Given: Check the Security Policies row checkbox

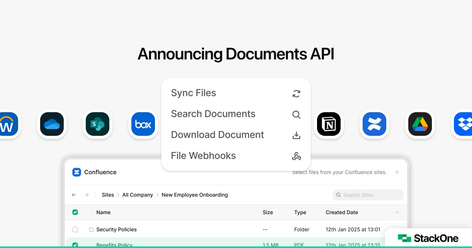Looking at the screenshot, I should 75,229.
